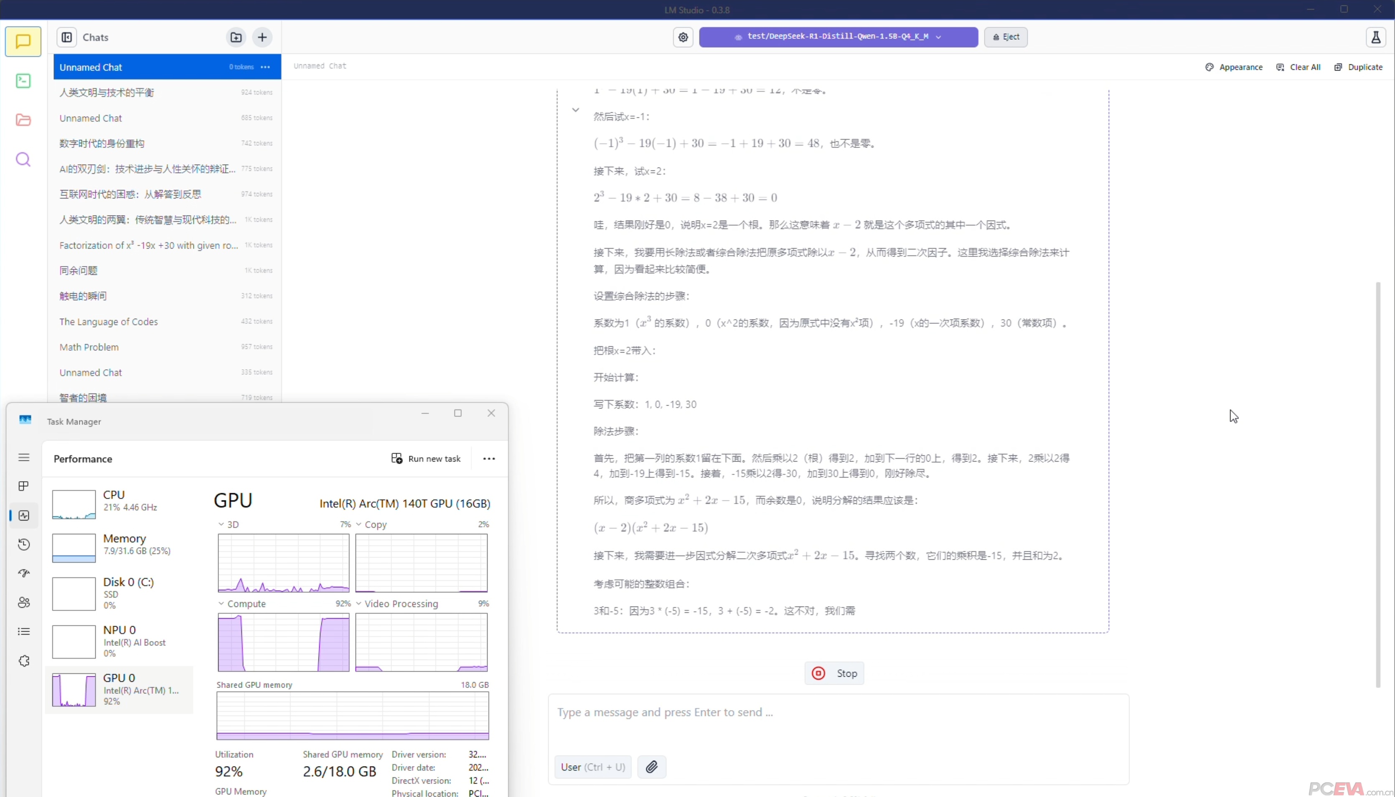
Task: Open the Discover search sidebar icon
Action: 23,159
